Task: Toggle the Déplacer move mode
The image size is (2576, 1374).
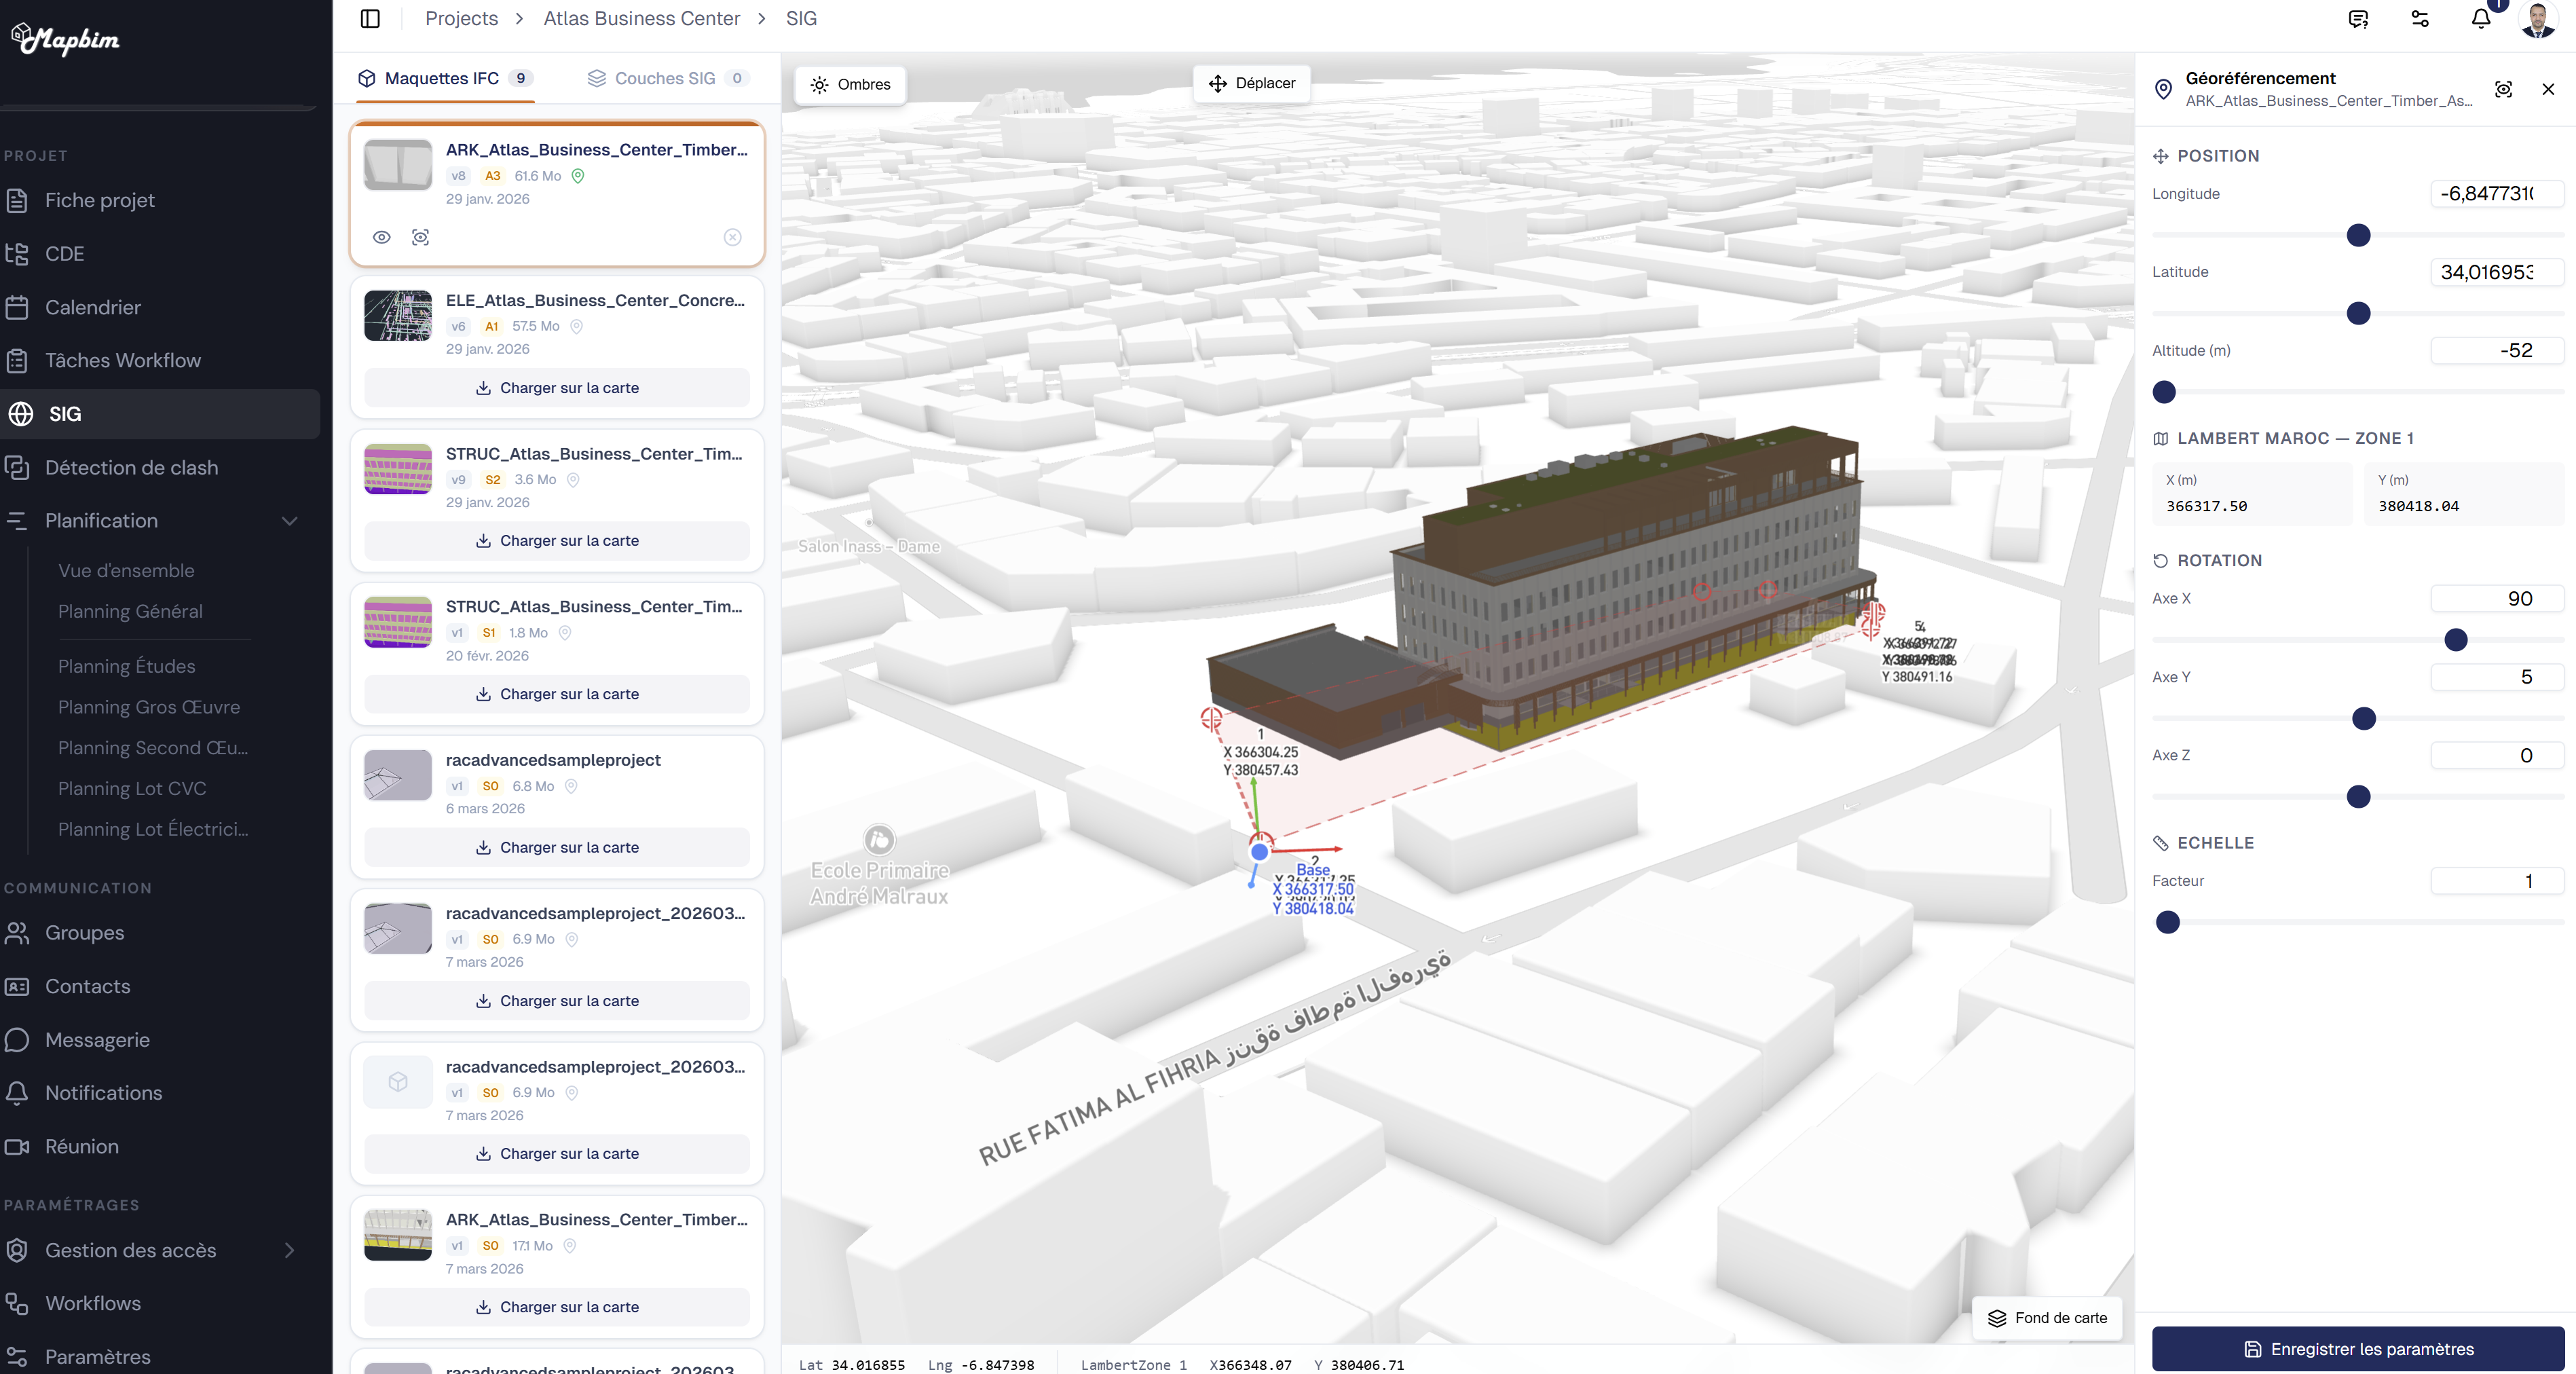Action: click(1252, 83)
